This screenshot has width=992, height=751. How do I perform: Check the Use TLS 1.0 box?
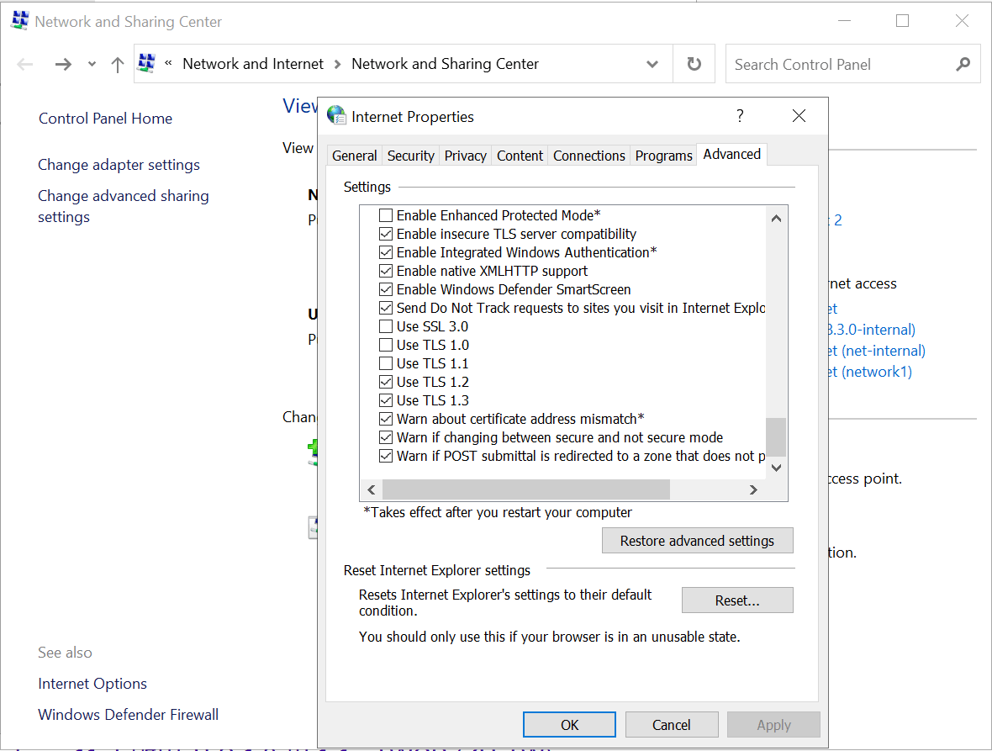(386, 345)
